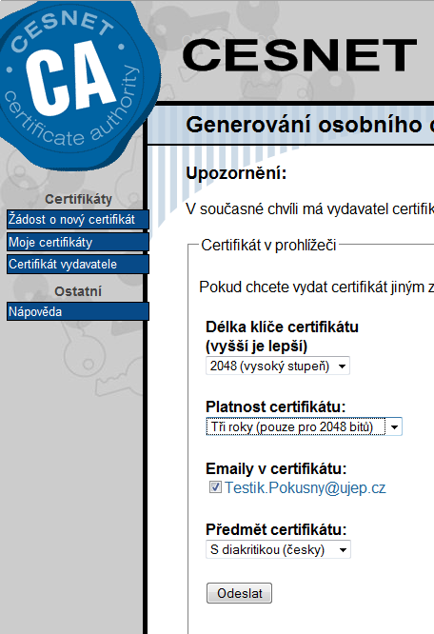434x634 pixels.
Task: Click the Certifikát v prohlížeči legend
Action: click(268, 245)
